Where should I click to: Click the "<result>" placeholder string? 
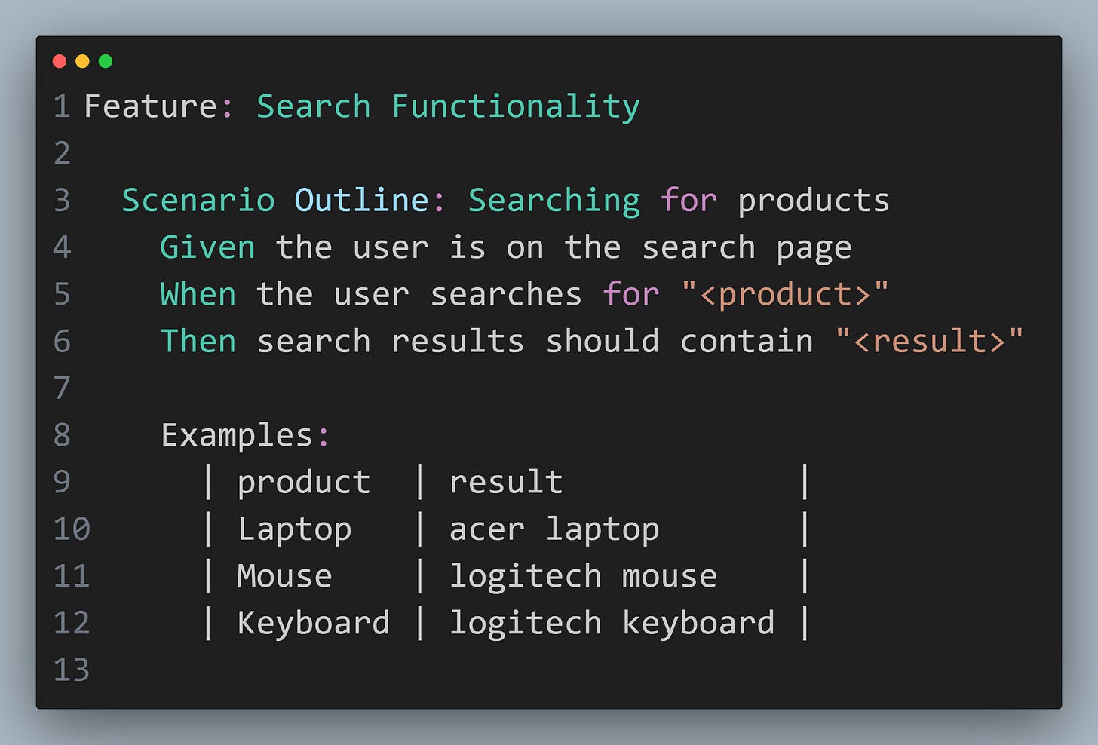930,341
